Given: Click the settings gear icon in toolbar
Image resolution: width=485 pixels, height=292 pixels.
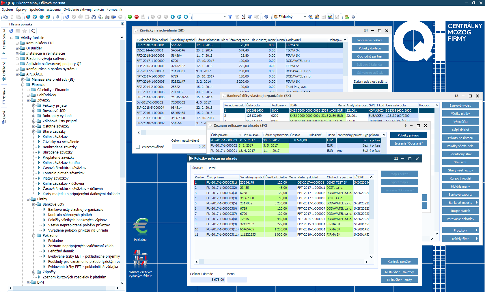Looking at the screenshot, I should (266, 17).
